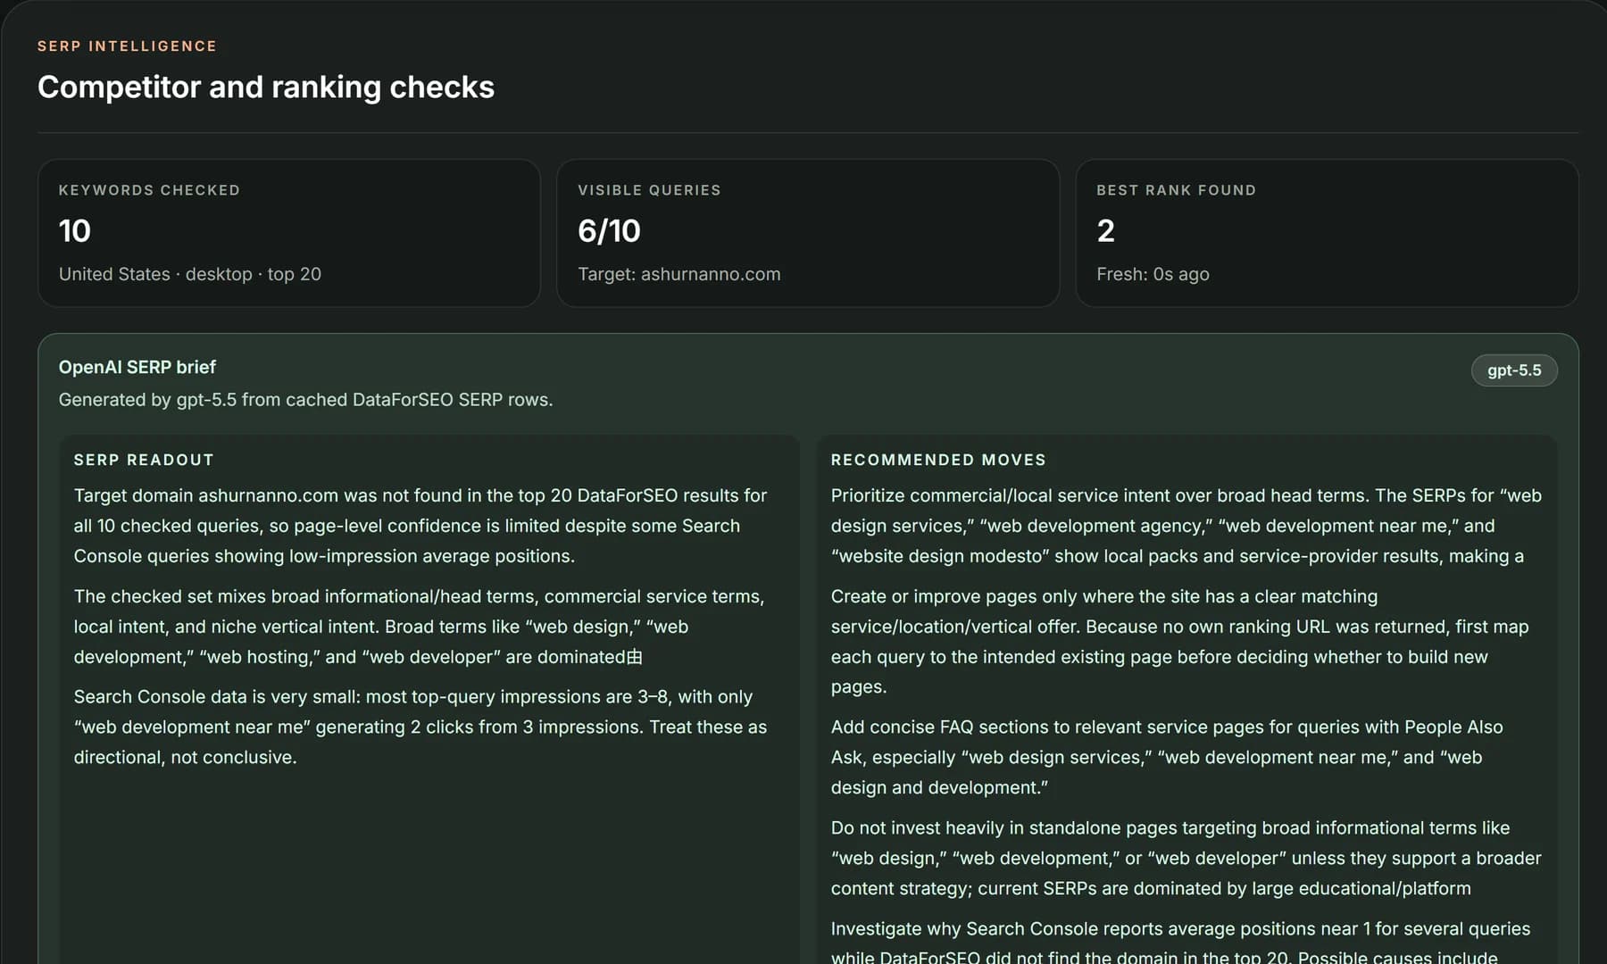Click paragraph starting 'Do not invest heavily'
The height and width of the screenshot is (964, 1607).
1187,858
